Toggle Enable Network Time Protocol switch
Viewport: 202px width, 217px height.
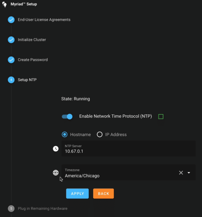pos(67,116)
